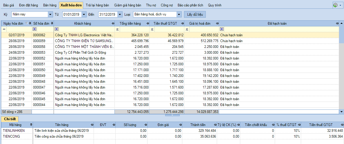Pin the Tên hàng detail column
The height and width of the screenshot is (144, 344).
click(x=92, y=125)
